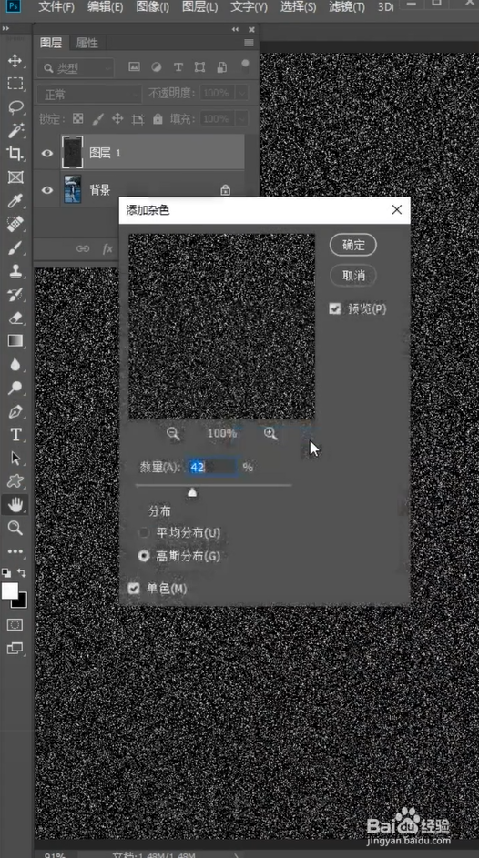The image size is (479, 858).
Task: Select the Zoom tool in toolbar
Action: pos(15,528)
